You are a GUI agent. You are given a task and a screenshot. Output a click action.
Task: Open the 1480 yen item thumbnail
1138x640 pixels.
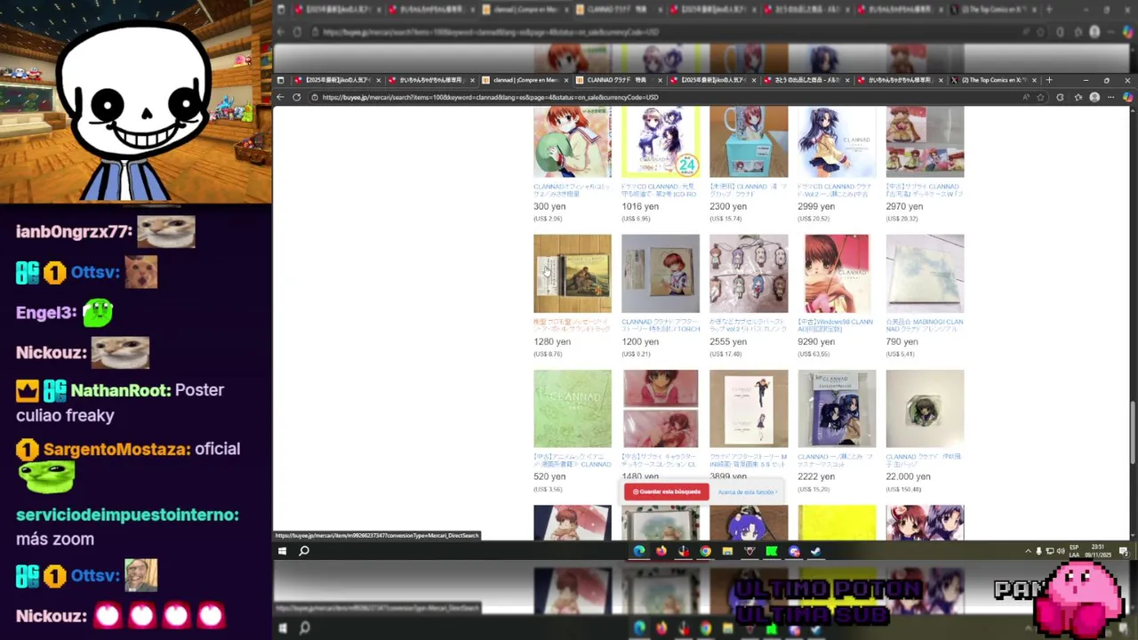point(661,409)
